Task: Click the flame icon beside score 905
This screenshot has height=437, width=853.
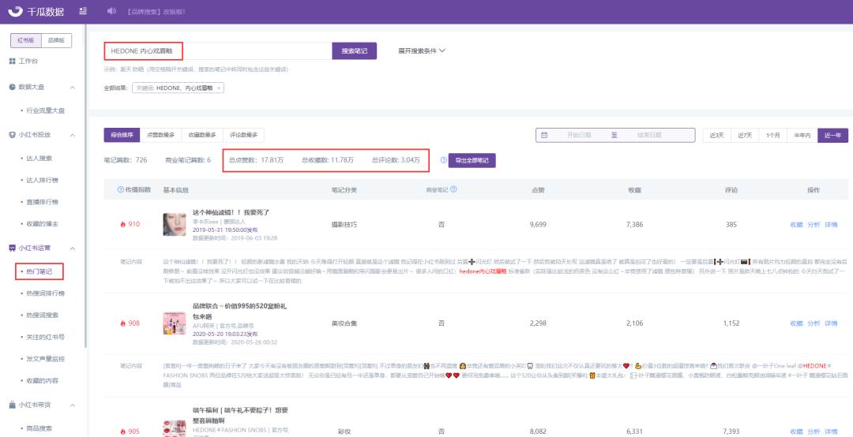Action: pyautogui.click(x=123, y=431)
